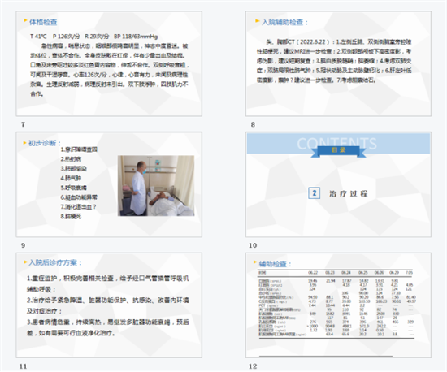The height and width of the screenshot is (372, 447).
Task: Click the doctor and patient photo
Action: point(156,186)
